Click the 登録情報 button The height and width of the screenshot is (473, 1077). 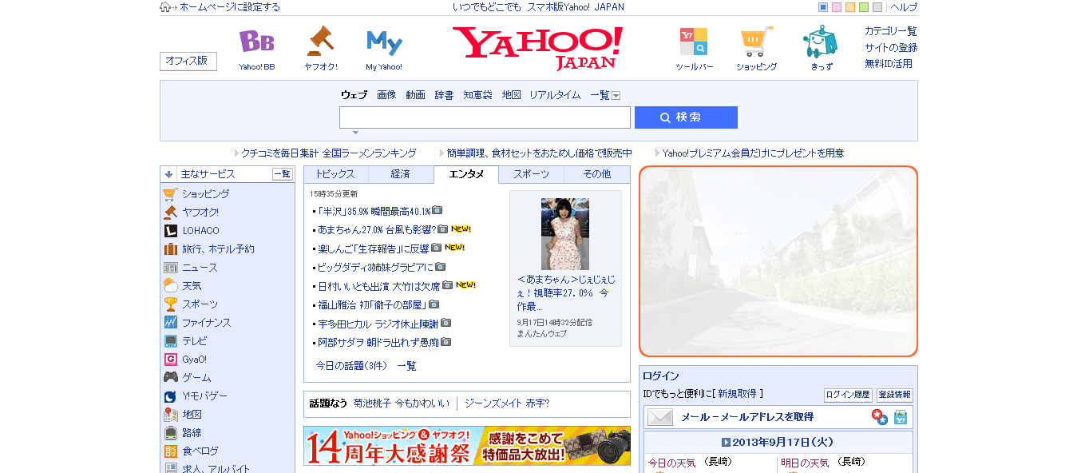895,395
